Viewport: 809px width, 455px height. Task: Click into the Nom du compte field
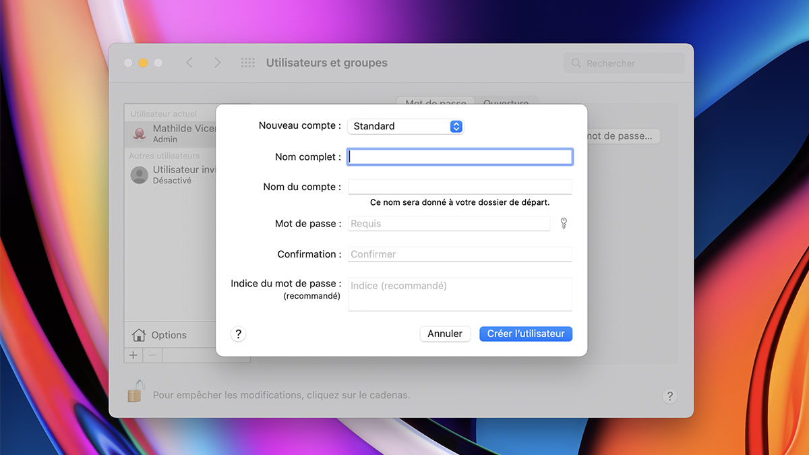pos(460,187)
